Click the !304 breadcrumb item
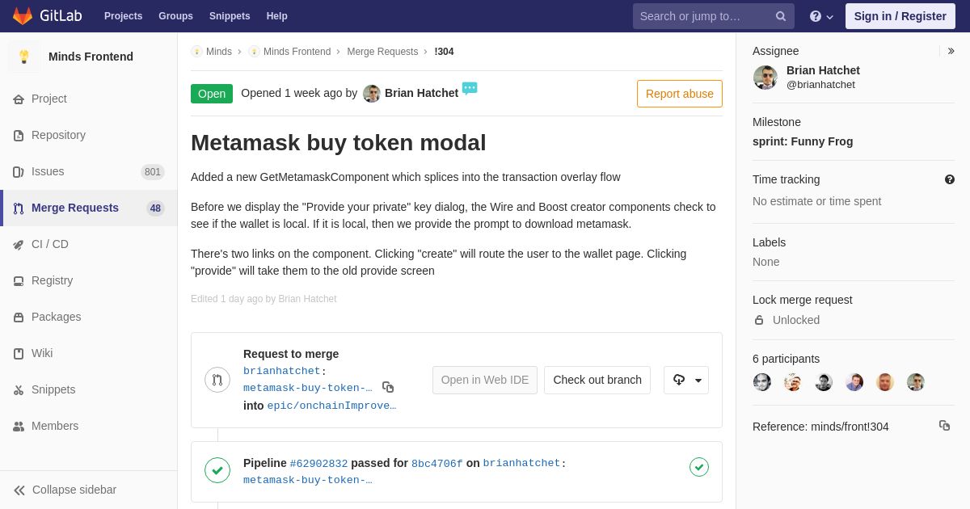970x509 pixels. pyautogui.click(x=444, y=52)
